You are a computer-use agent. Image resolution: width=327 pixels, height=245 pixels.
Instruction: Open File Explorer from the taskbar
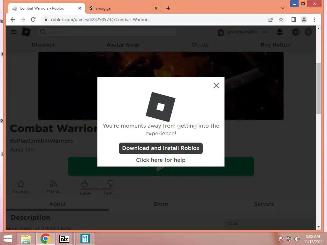26,239
